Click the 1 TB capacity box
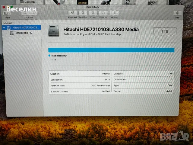Screen dimensions: 193x145 165,31
